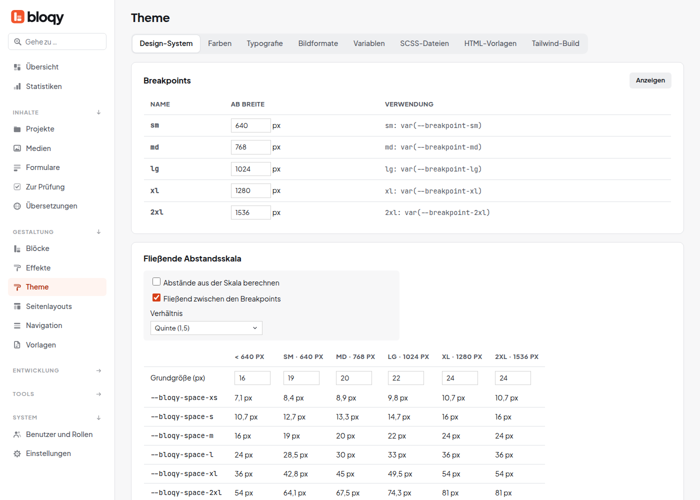The image size is (700, 500).
Task: Click the Formulare icon
Action: point(17,167)
